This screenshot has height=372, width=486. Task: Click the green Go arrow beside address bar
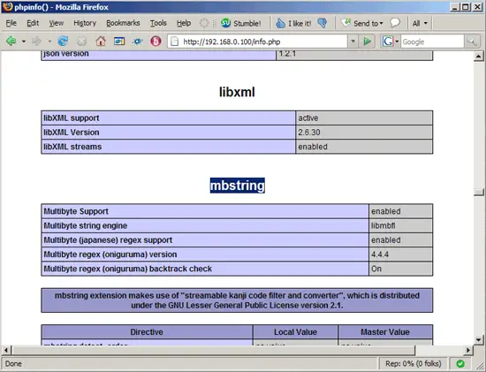coord(368,42)
